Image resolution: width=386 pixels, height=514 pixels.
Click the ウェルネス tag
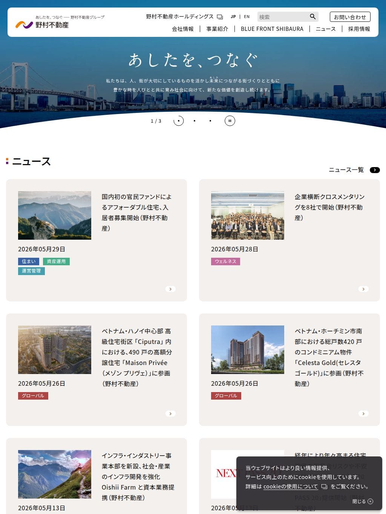coord(225,262)
